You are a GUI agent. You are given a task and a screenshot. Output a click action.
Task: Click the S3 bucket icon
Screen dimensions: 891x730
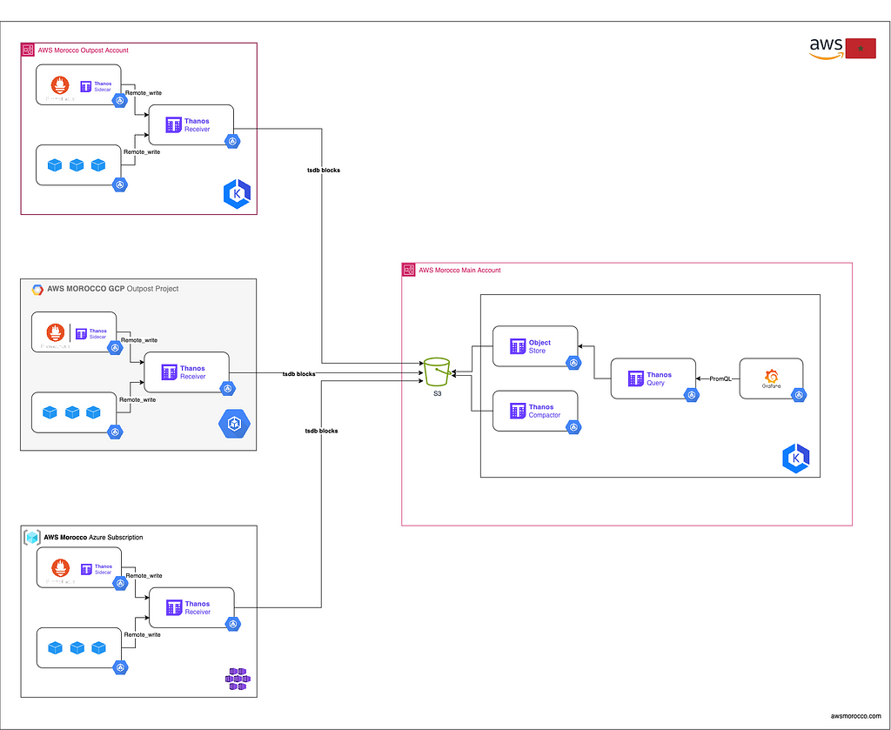click(x=437, y=372)
